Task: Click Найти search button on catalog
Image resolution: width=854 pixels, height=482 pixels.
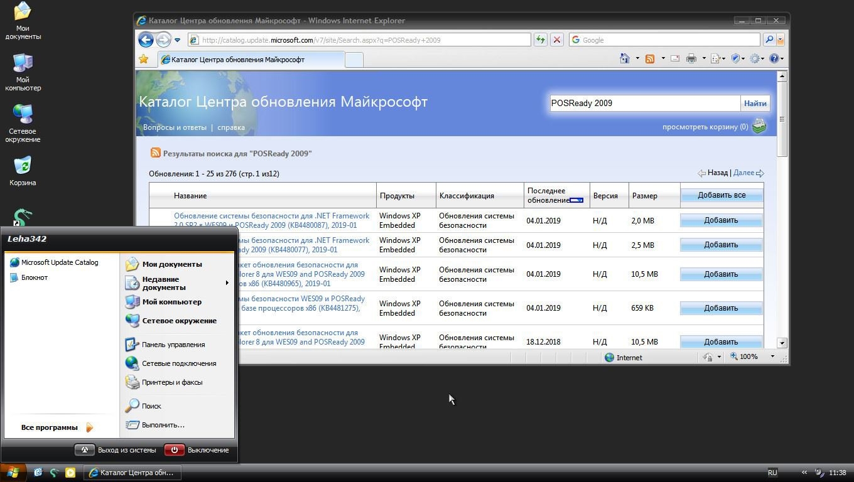Action: coord(755,103)
